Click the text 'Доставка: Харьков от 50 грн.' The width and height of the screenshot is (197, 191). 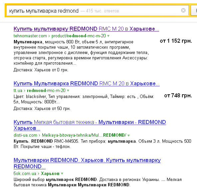tap(42, 108)
